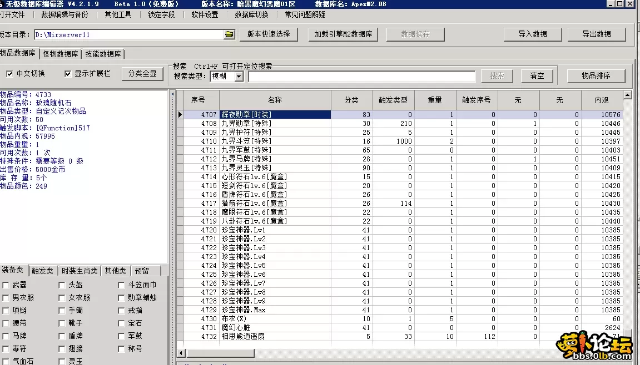This screenshot has width=640, height=365.
Task: Switch to the 技能数据库 tab
Action: pyautogui.click(x=103, y=54)
